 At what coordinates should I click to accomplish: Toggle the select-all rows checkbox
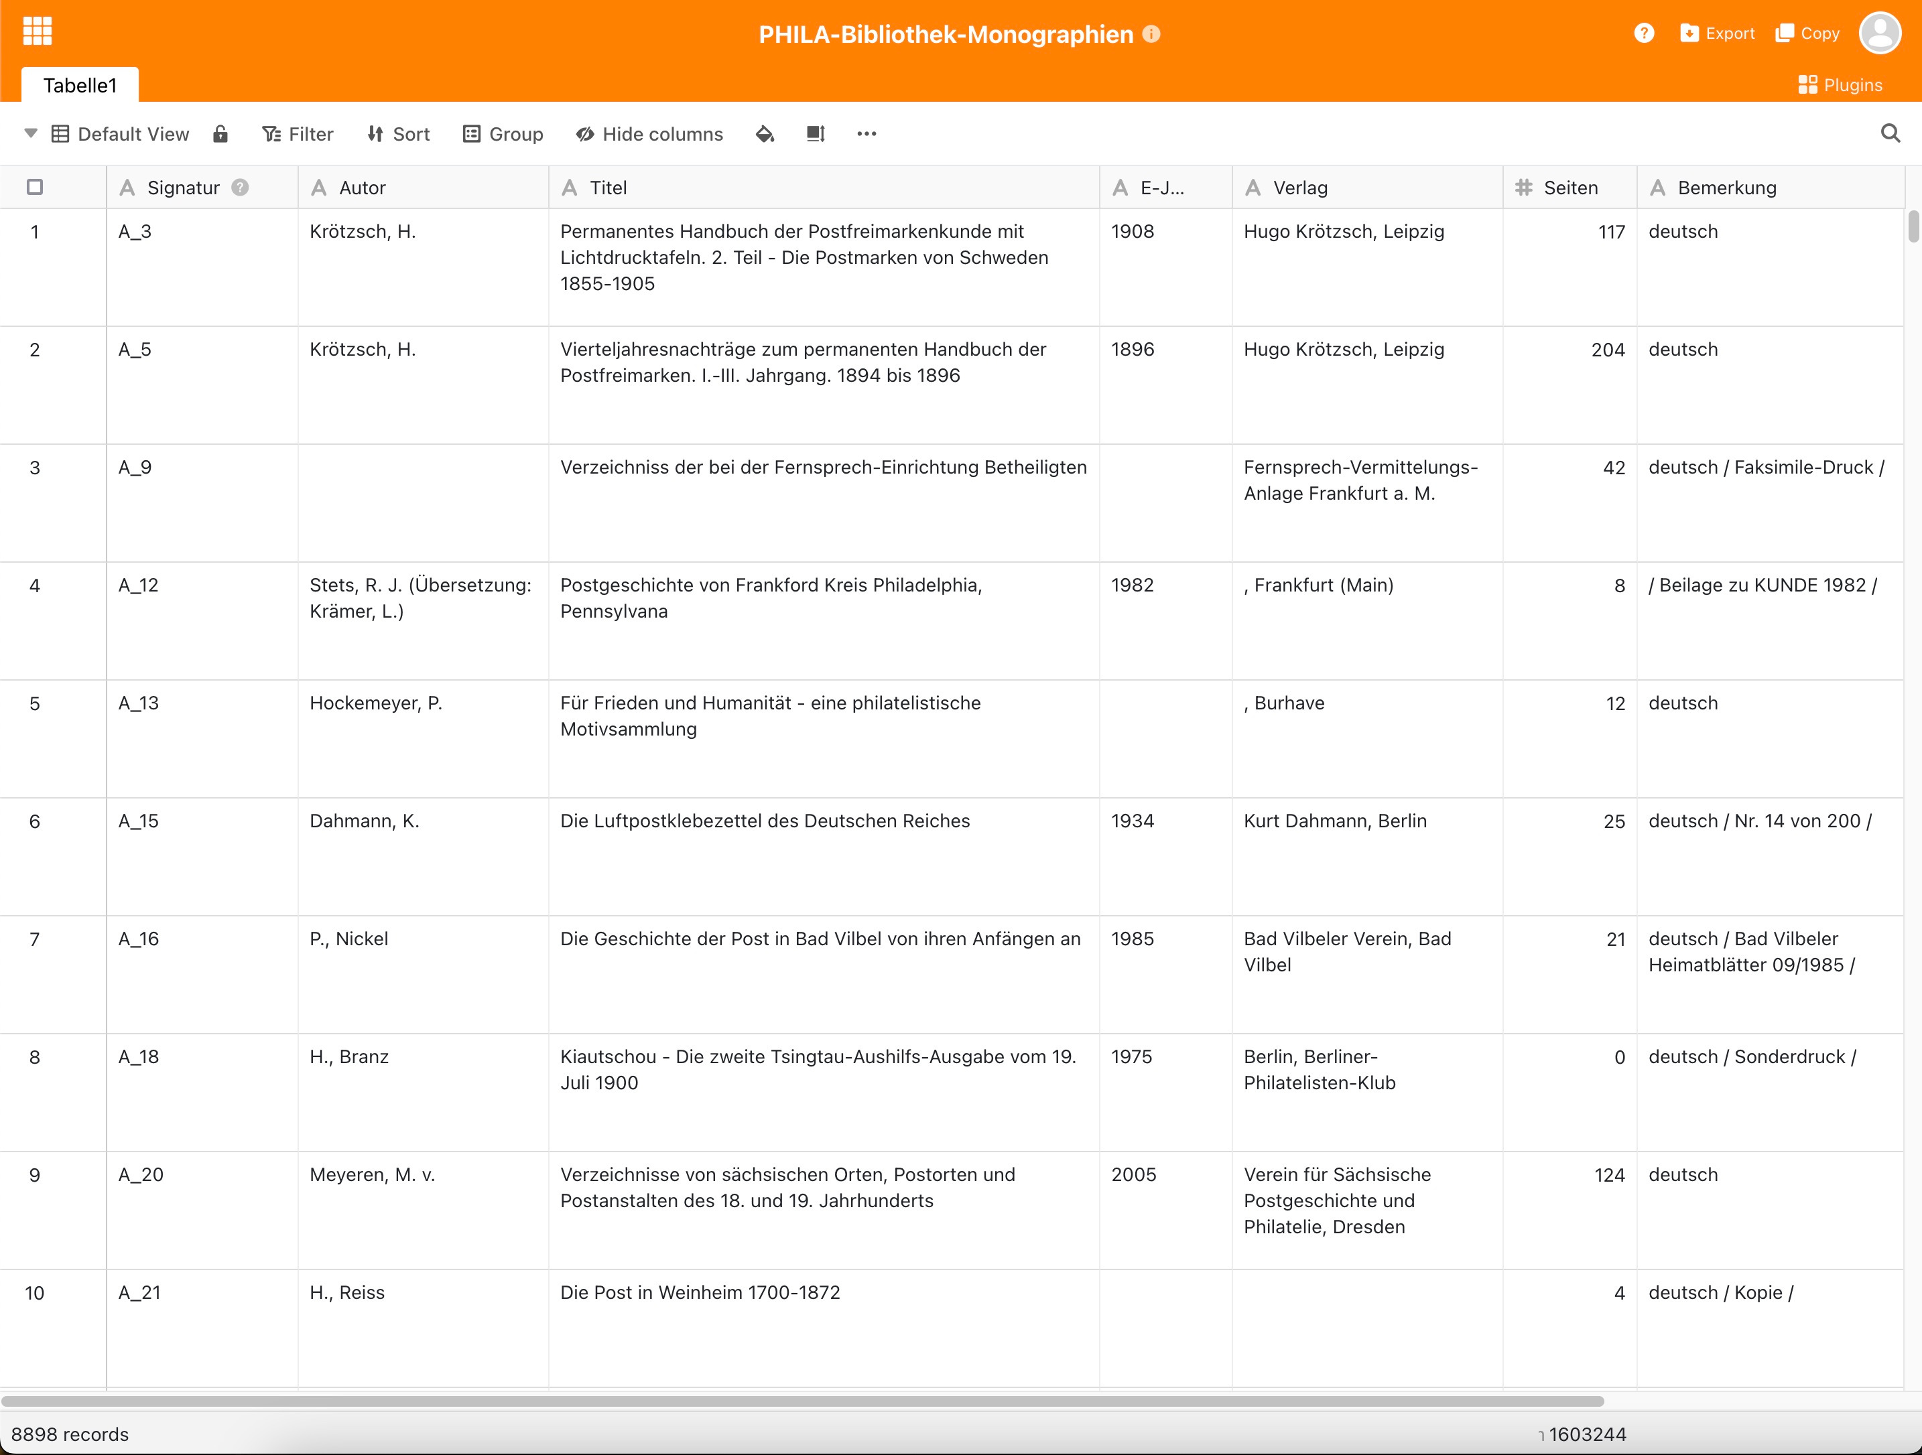35,187
